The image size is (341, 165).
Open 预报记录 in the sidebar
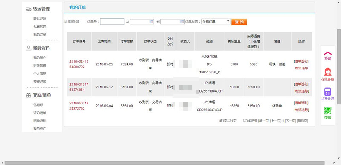point(40,81)
